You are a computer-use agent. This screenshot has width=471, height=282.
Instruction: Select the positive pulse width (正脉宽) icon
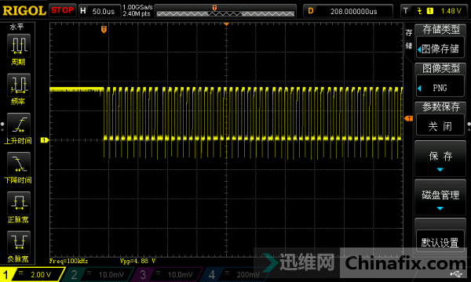coord(19,203)
